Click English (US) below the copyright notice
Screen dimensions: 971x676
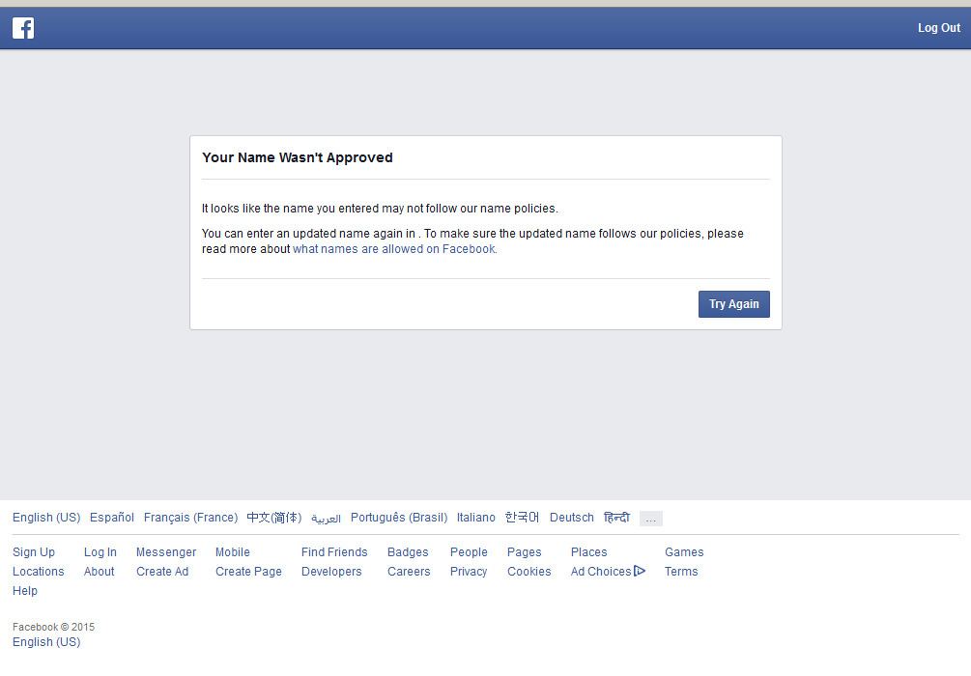46,642
